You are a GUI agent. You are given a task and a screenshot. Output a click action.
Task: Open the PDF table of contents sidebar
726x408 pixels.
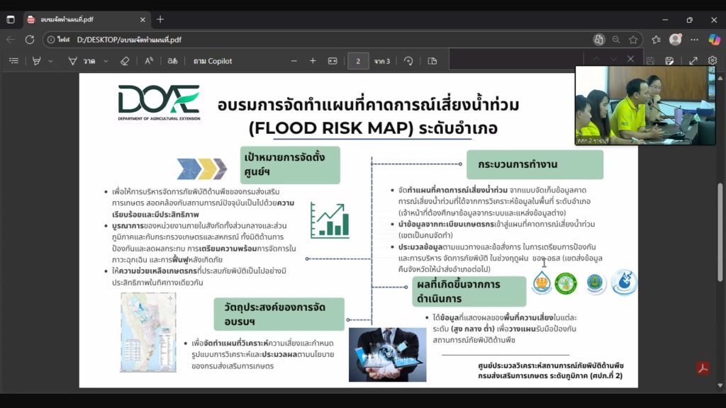13,61
